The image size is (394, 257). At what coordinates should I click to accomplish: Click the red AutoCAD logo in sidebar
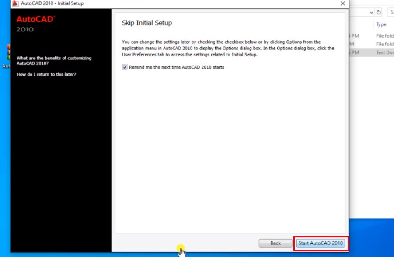tap(36, 20)
